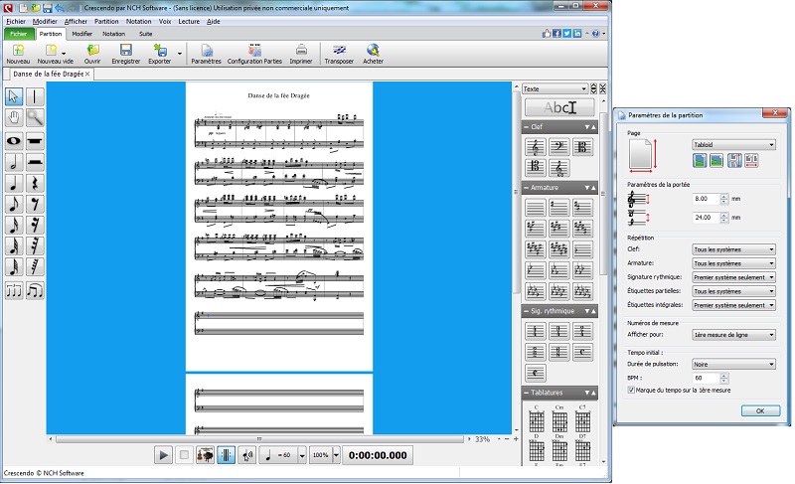Choose the quarter rest tool

coord(35,183)
